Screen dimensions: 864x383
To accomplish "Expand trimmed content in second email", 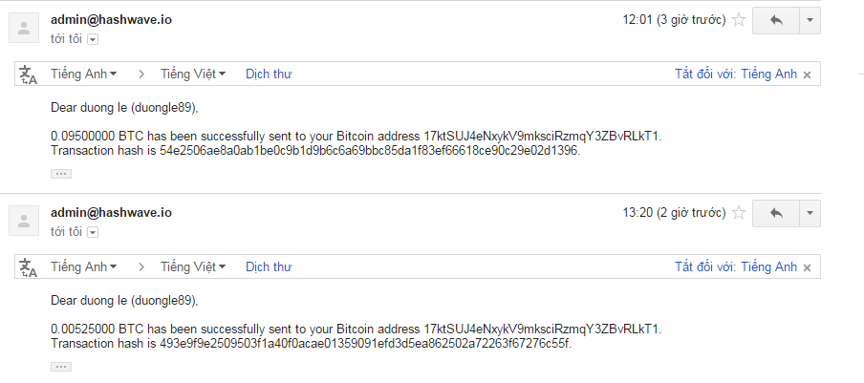I will [61, 366].
